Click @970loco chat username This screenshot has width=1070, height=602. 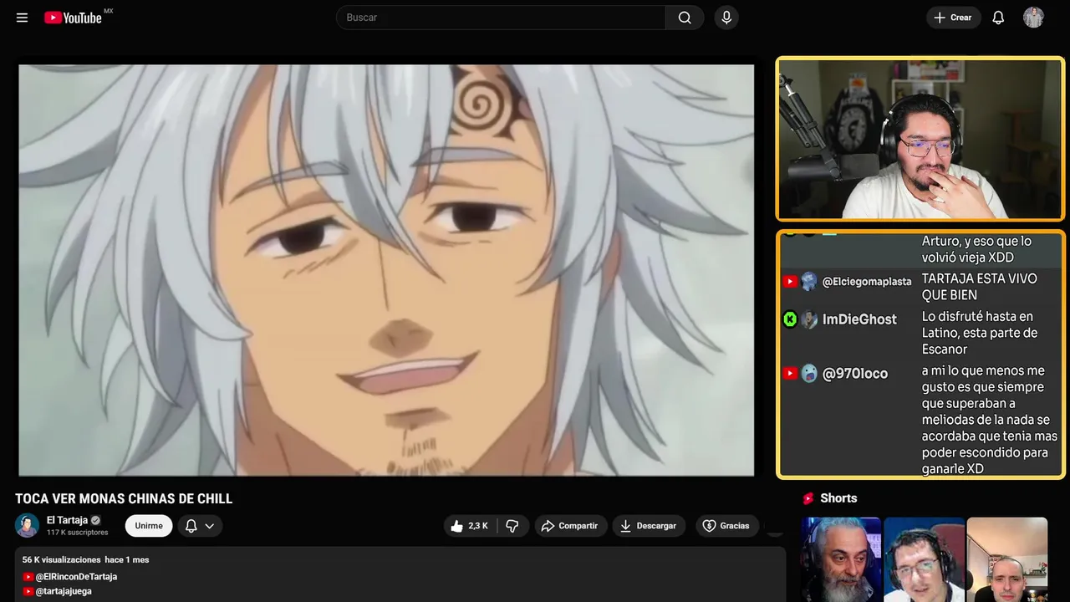click(855, 374)
